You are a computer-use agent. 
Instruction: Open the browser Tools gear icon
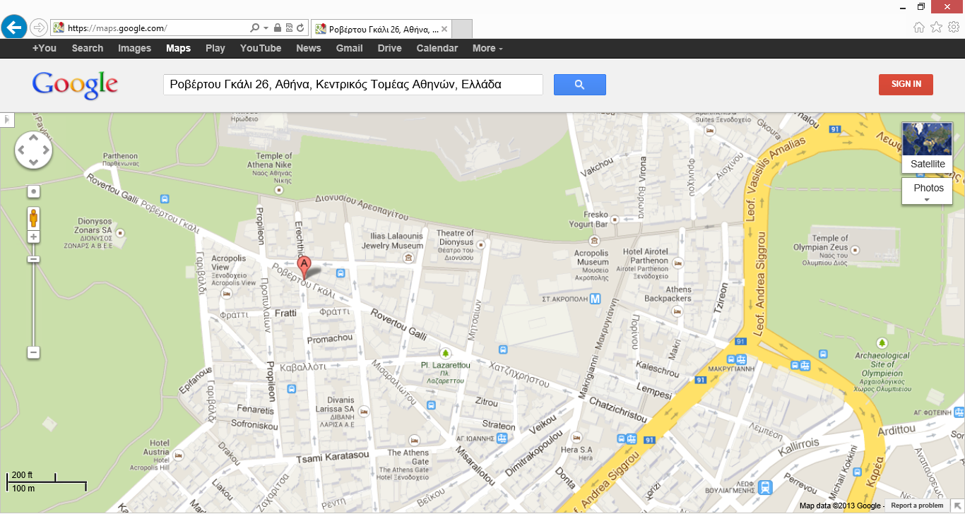(954, 28)
